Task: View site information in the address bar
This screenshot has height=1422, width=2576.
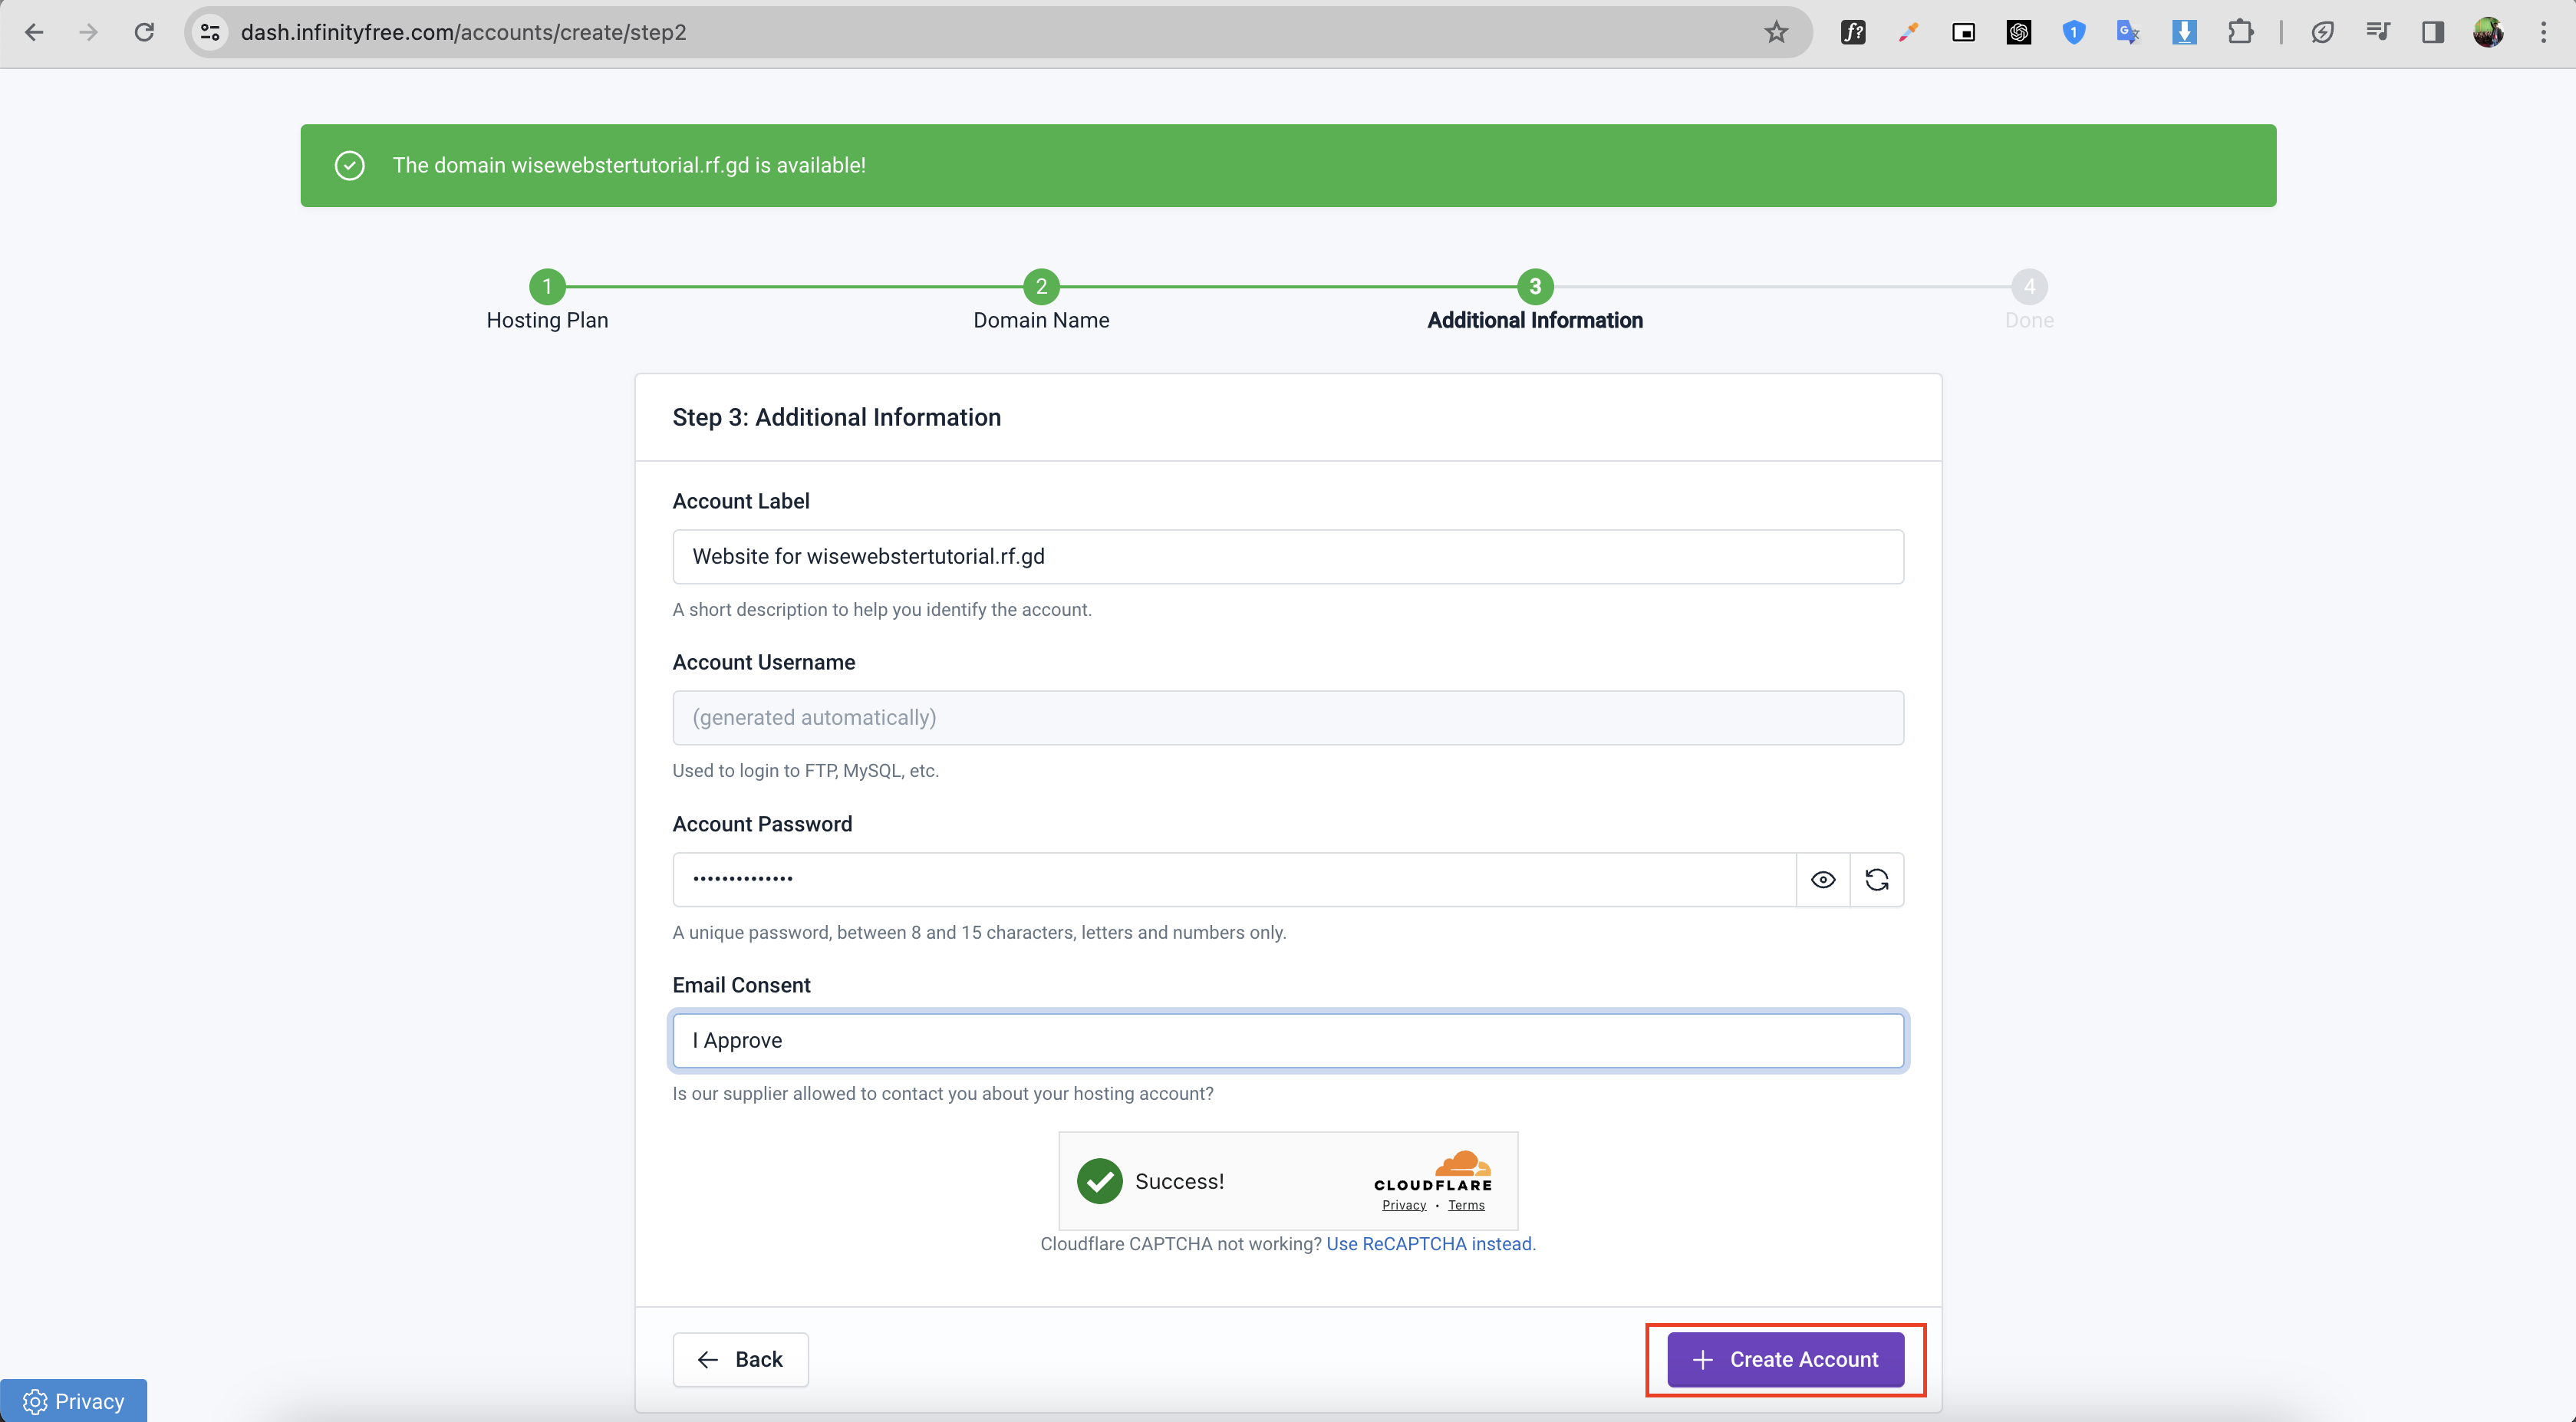Action: (210, 32)
